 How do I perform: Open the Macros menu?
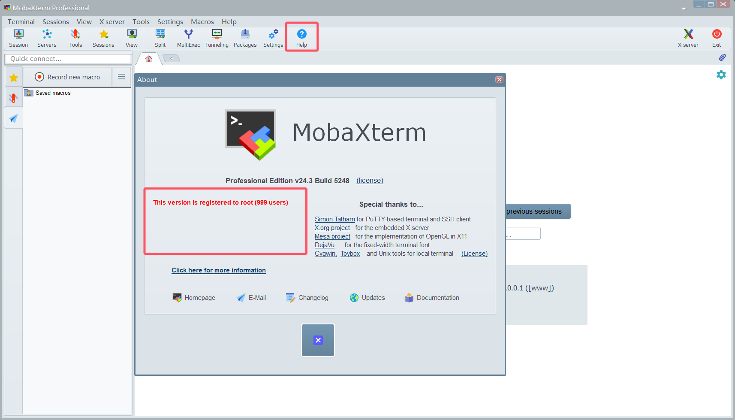click(x=202, y=22)
